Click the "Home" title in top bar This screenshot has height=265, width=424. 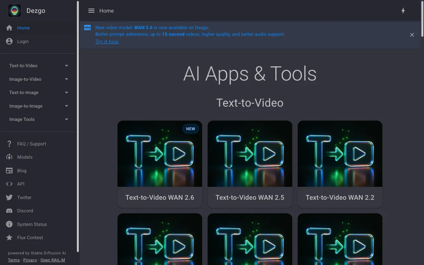click(107, 11)
